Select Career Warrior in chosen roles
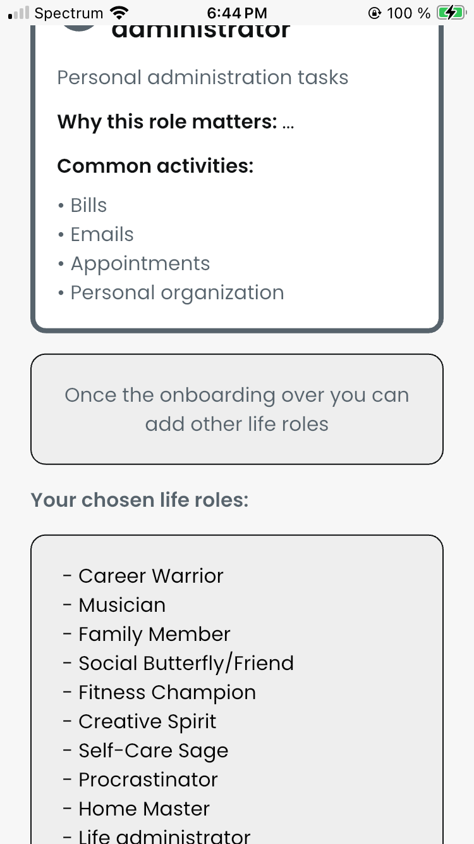This screenshot has width=474, height=844. click(x=150, y=576)
